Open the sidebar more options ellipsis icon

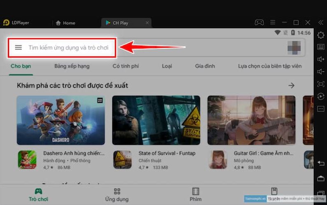point(321,109)
